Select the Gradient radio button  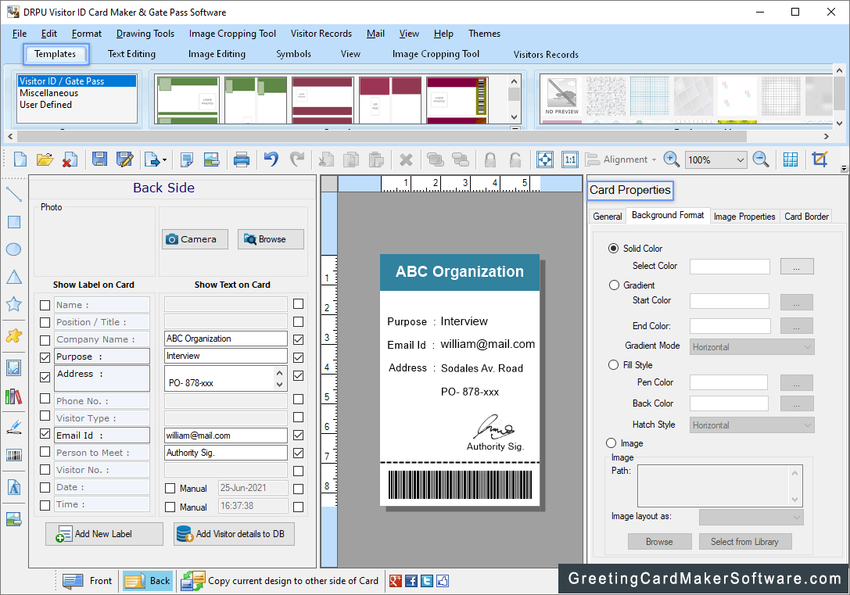click(x=614, y=285)
